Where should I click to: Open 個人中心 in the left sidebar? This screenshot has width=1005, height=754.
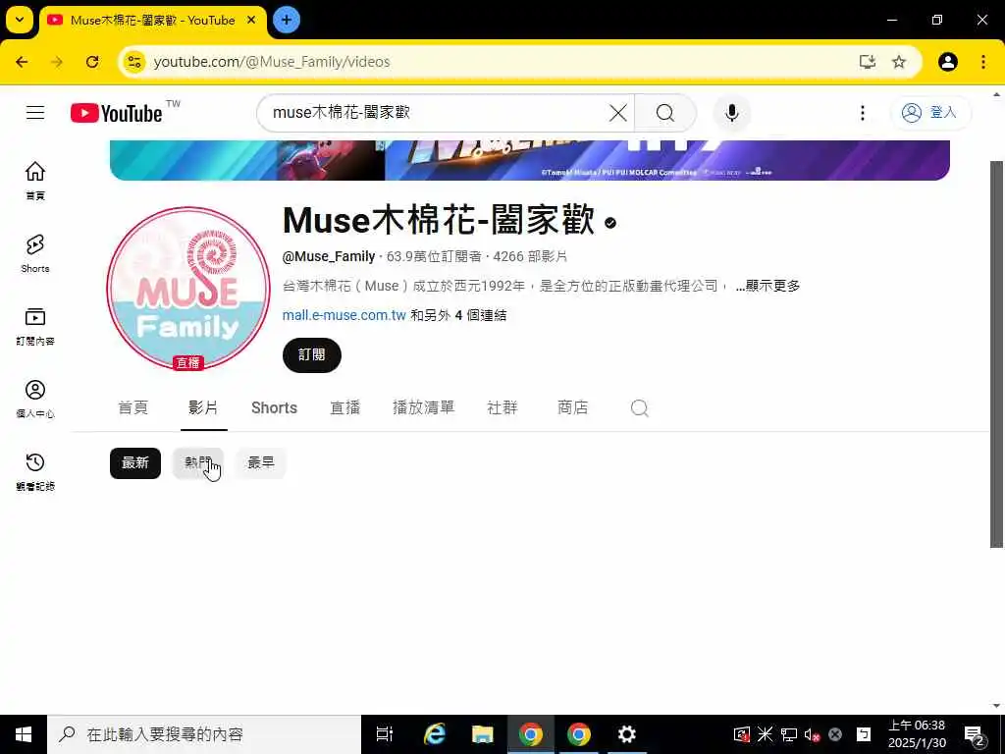pyautogui.click(x=35, y=399)
